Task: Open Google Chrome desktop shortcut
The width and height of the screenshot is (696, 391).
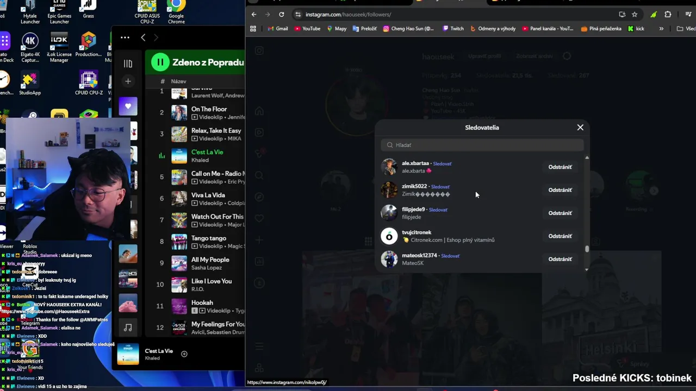Action: [176, 11]
